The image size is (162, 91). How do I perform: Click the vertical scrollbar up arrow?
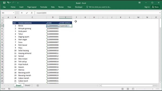click(x=160, y=17)
